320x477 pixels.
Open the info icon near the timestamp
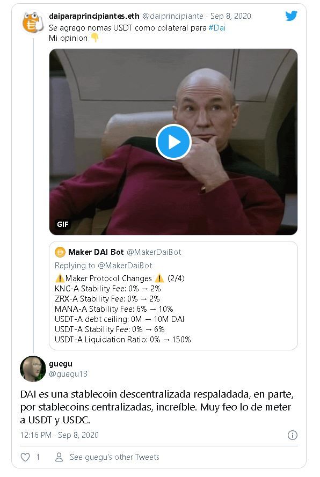click(x=293, y=436)
